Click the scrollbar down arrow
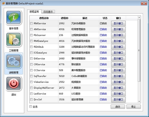The image size is (149, 117). click(139, 101)
